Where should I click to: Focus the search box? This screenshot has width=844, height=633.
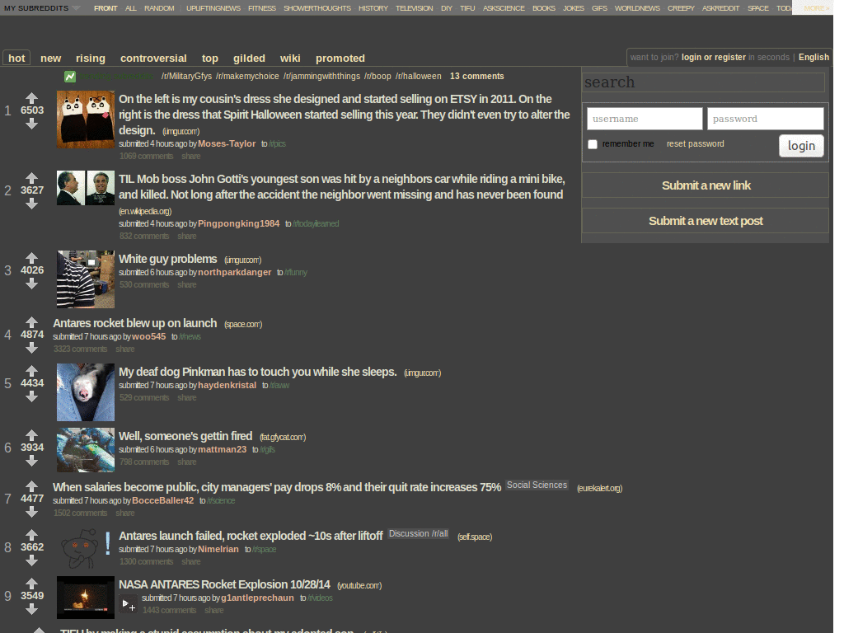pos(703,82)
